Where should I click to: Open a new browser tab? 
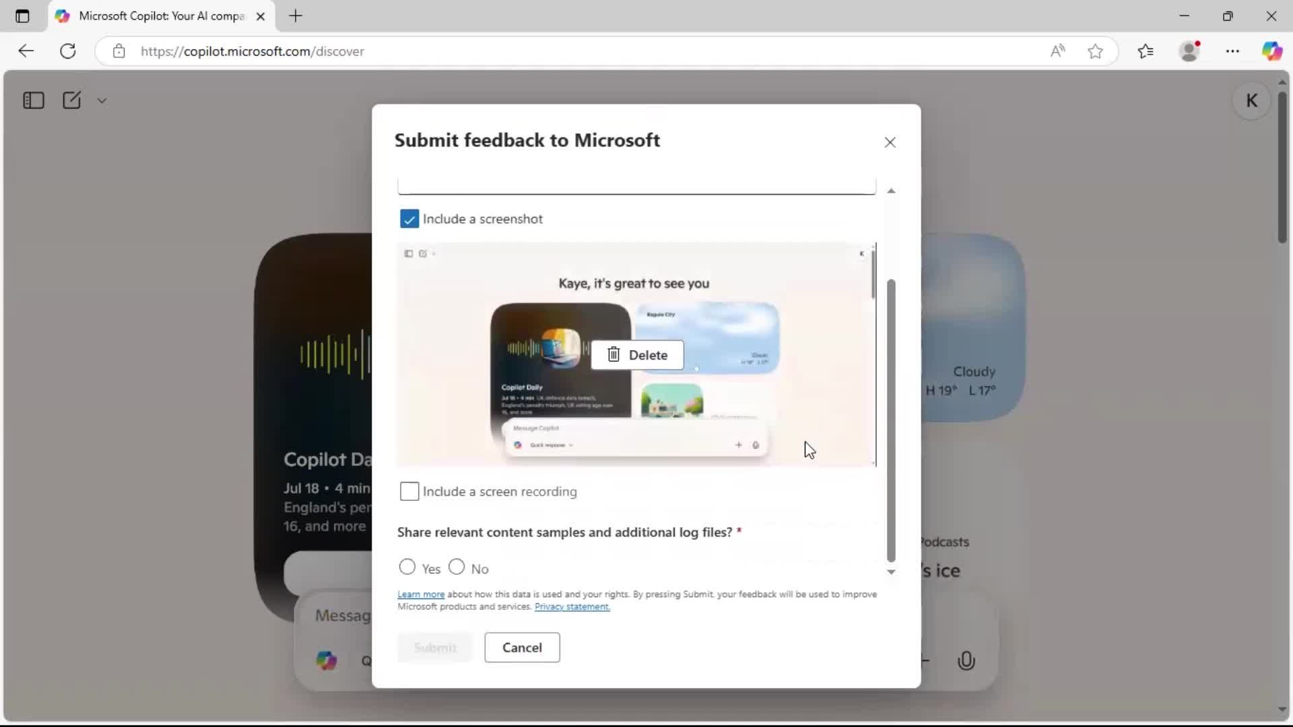pyautogui.click(x=296, y=16)
